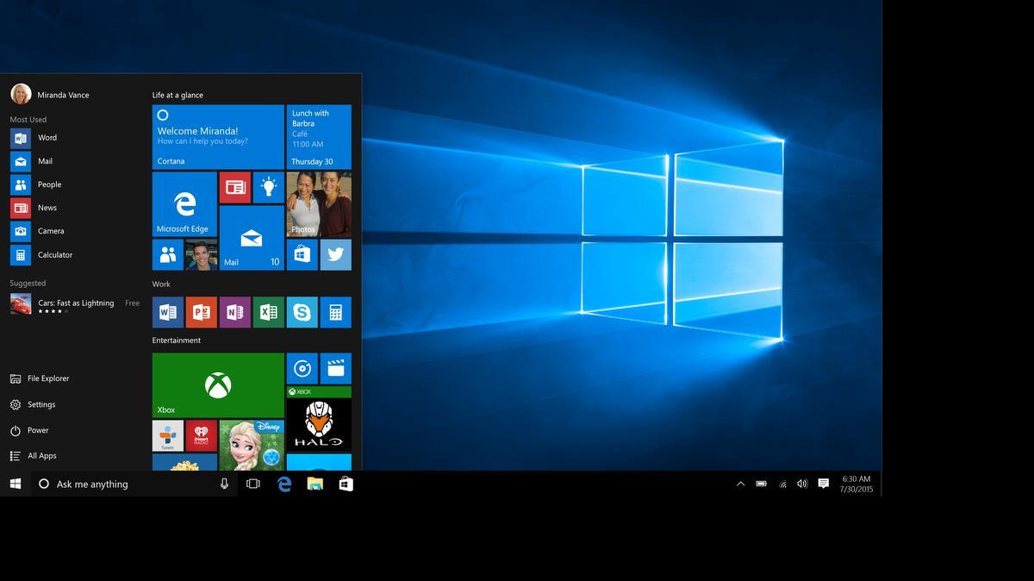Image resolution: width=1034 pixels, height=581 pixels.
Task: Open the Wi-Fi network icon
Action: point(782,484)
